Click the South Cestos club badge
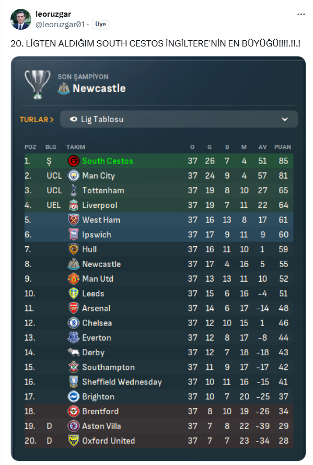 click(x=73, y=161)
